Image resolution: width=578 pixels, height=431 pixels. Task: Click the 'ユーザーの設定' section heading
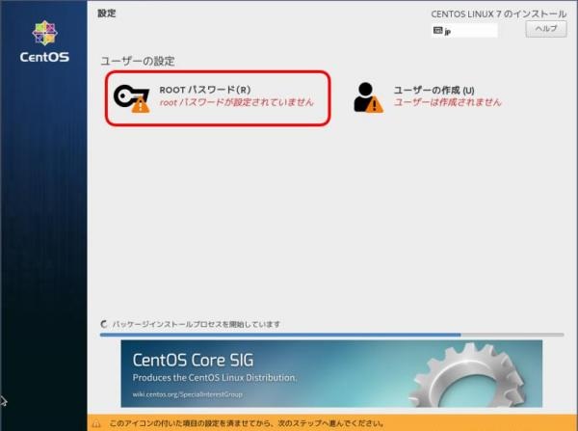(x=138, y=62)
